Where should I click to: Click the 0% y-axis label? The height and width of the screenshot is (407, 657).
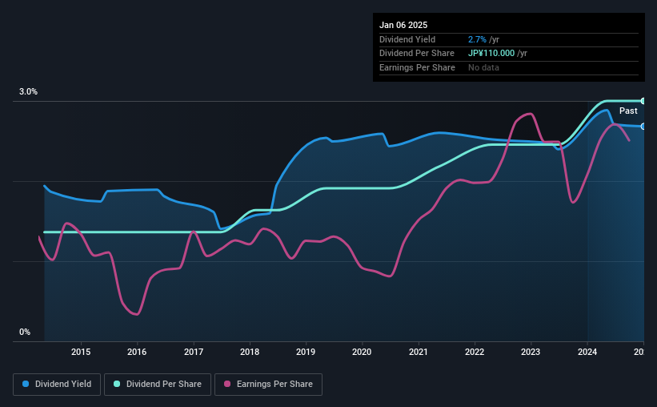click(x=25, y=332)
